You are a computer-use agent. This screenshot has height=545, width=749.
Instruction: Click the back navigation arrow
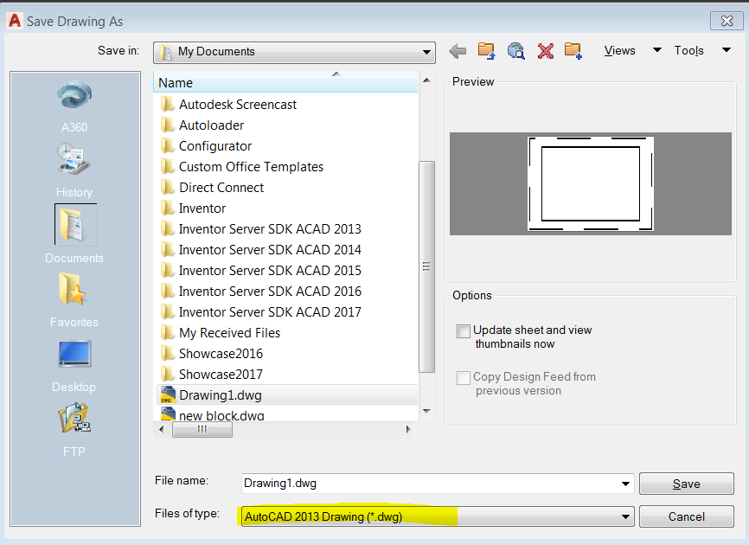click(x=458, y=51)
